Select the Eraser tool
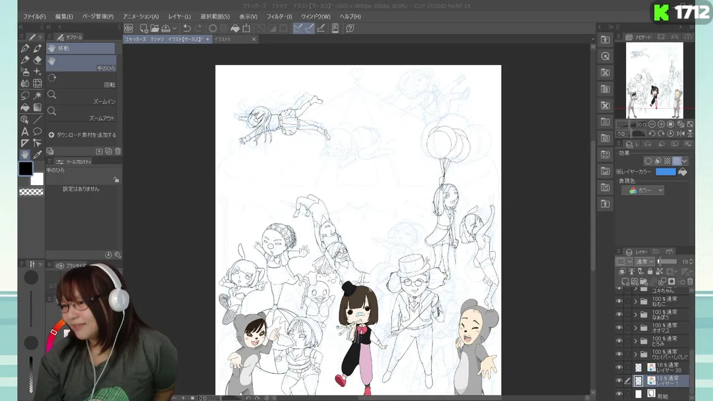 tap(37, 60)
